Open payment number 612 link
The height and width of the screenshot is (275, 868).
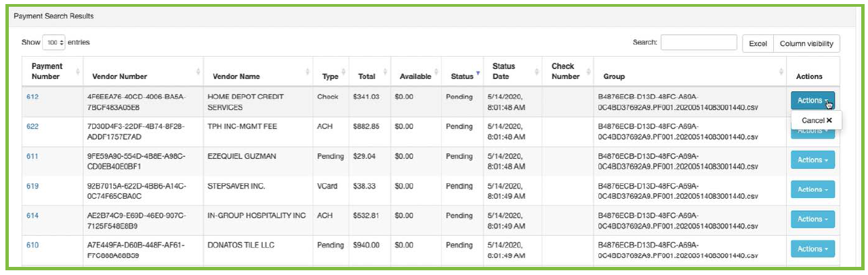[33, 97]
